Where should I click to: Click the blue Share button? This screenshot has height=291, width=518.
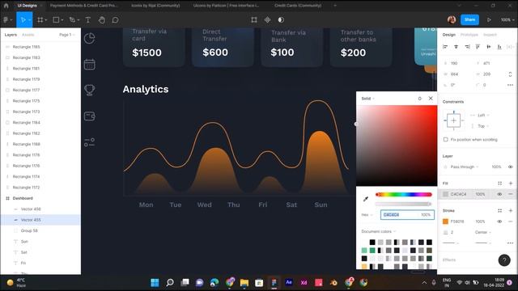469,19
